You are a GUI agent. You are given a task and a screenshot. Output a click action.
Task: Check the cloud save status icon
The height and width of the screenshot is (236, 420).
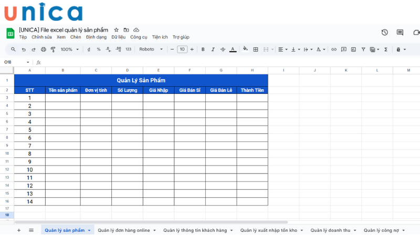pos(136,30)
